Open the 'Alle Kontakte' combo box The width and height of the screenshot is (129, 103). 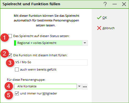(x=45, y=86)
